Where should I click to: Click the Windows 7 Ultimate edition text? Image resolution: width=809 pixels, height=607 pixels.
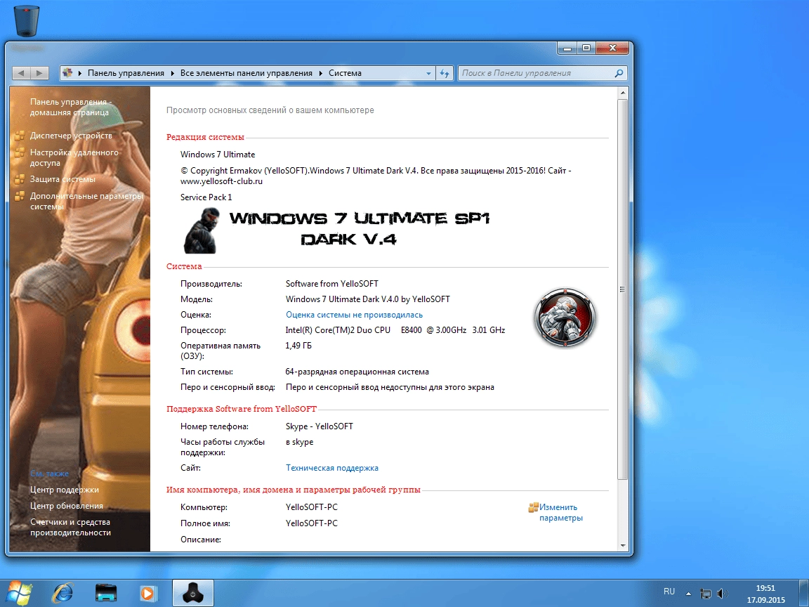[217, 155]
